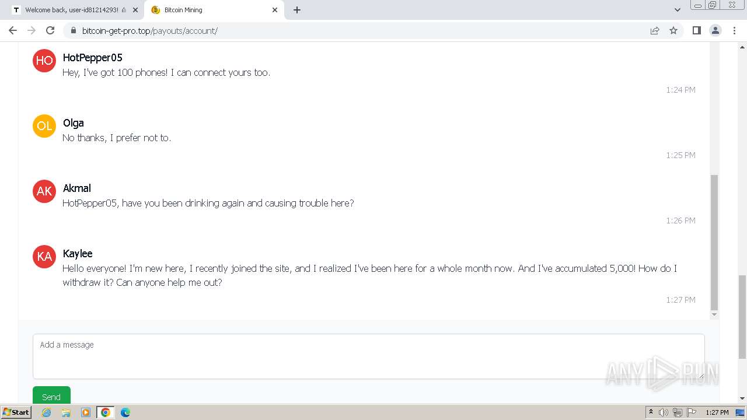This screenshot has width=747, height=420.
Task: Select the Akmal username
Action: tap(77, 188)
